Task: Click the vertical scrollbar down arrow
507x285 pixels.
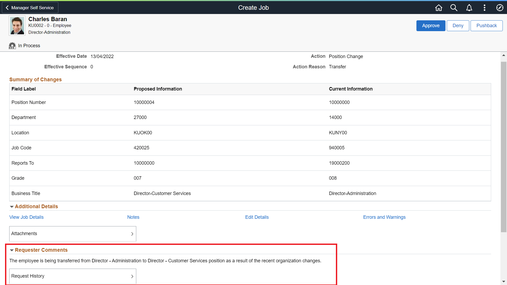Action: point(504,282)
